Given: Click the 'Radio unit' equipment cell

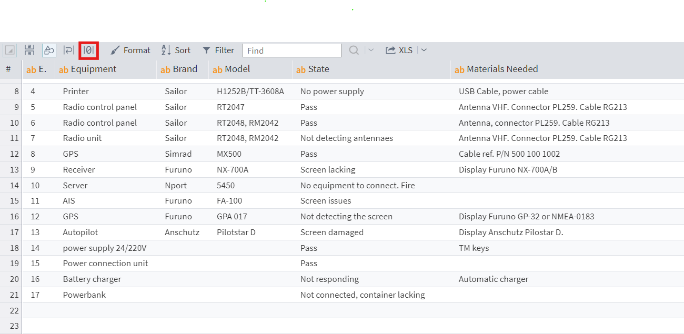Looking at the screenshot, I should (x=82, y=138).
